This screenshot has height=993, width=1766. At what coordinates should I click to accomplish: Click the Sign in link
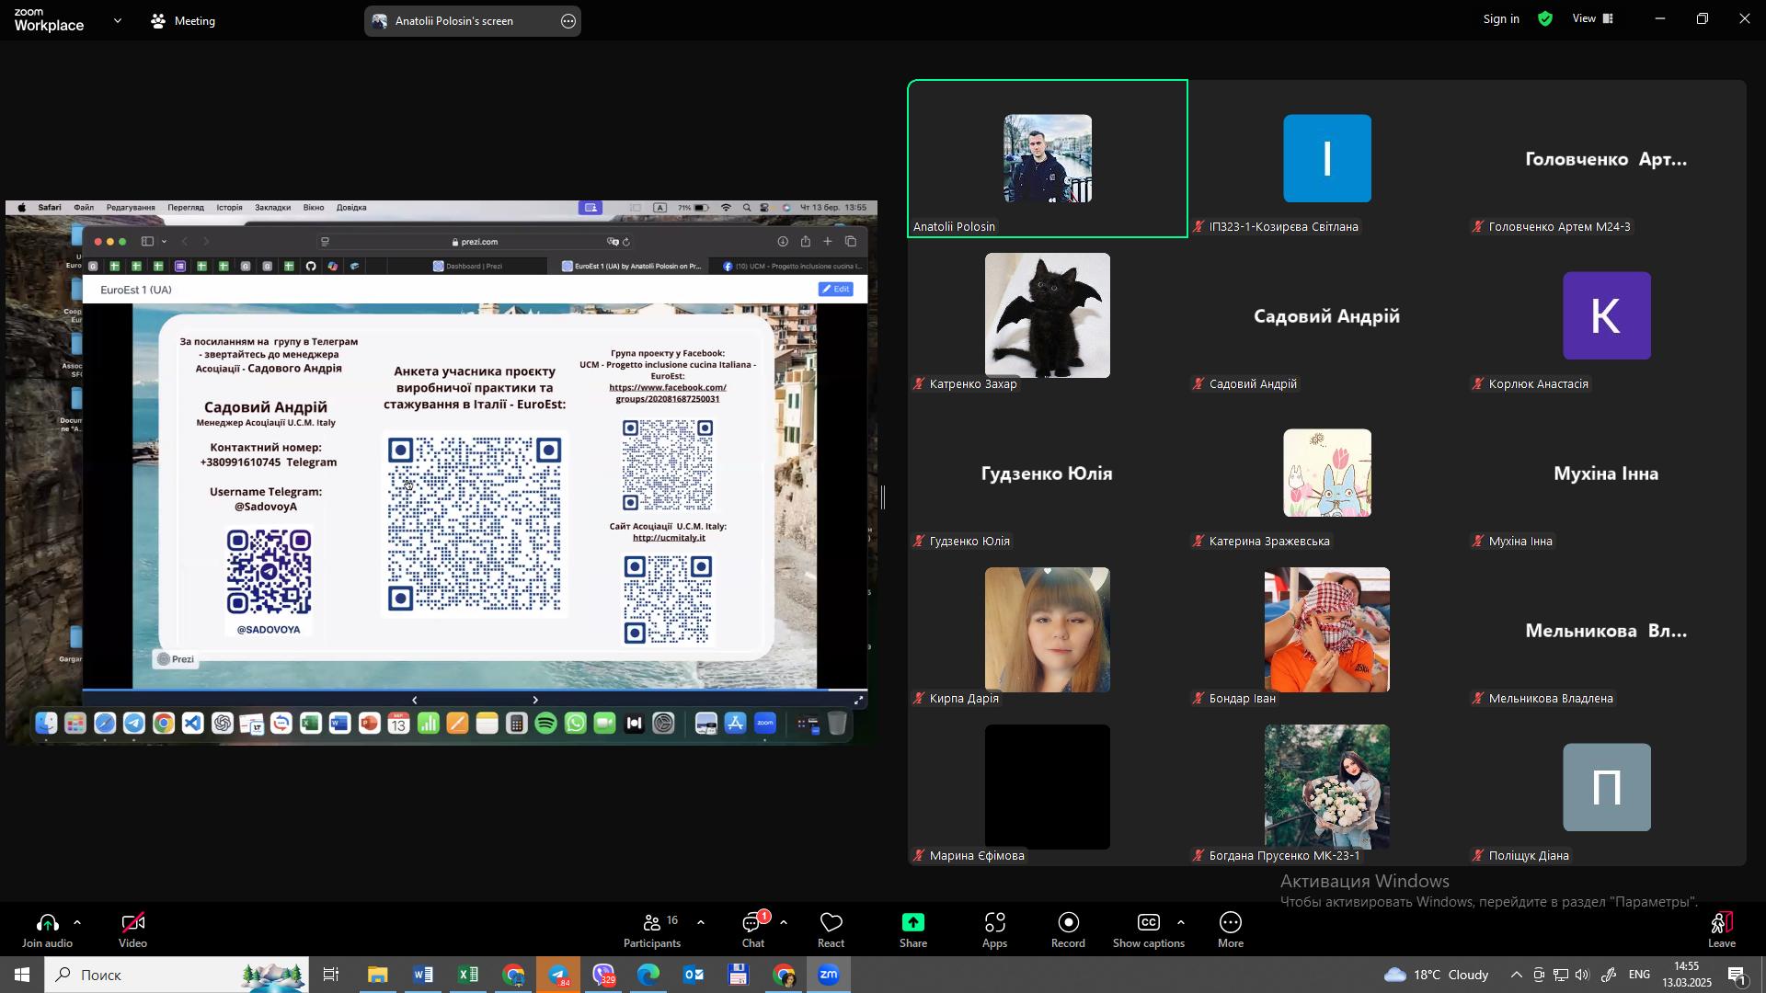(1501, 19)
